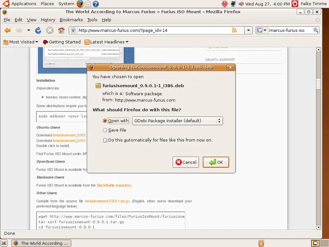Click the volume speaker tray icon
329x247 pixels.
pos(241,4)
